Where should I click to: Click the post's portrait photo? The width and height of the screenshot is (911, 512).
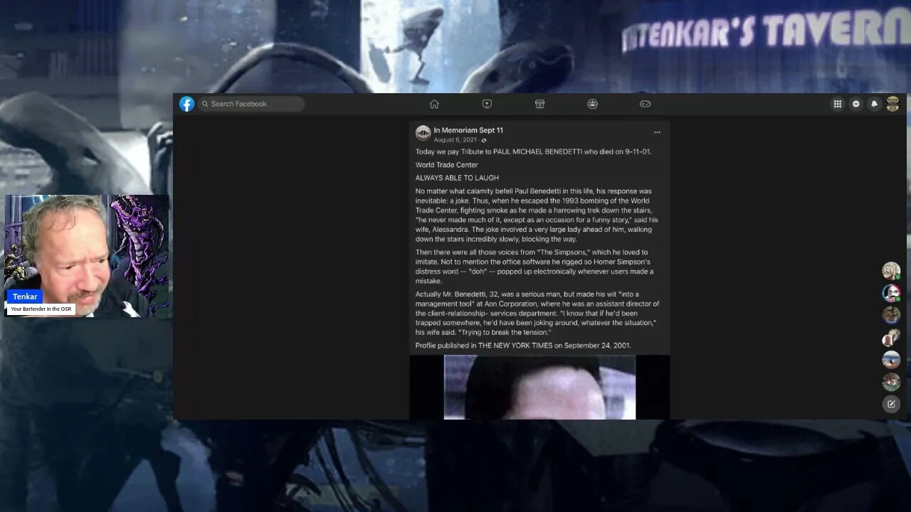pos(539,387)
